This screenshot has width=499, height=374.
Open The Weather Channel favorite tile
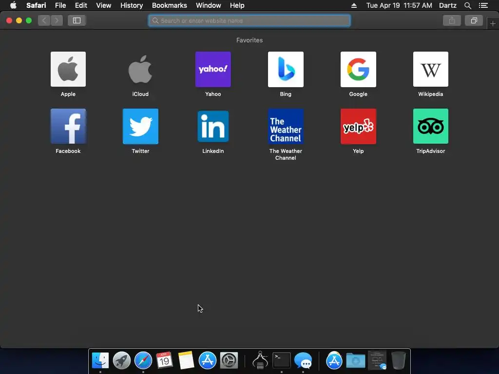[x=286, y=126]
